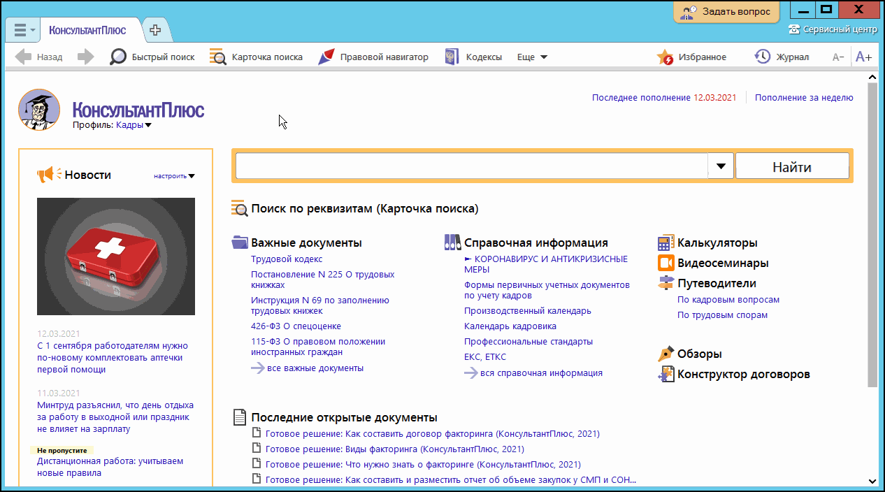885x492 pixels.
Task: Open Последнее пополнение 12.03.2021 link
Action: [x=664, y=98]
